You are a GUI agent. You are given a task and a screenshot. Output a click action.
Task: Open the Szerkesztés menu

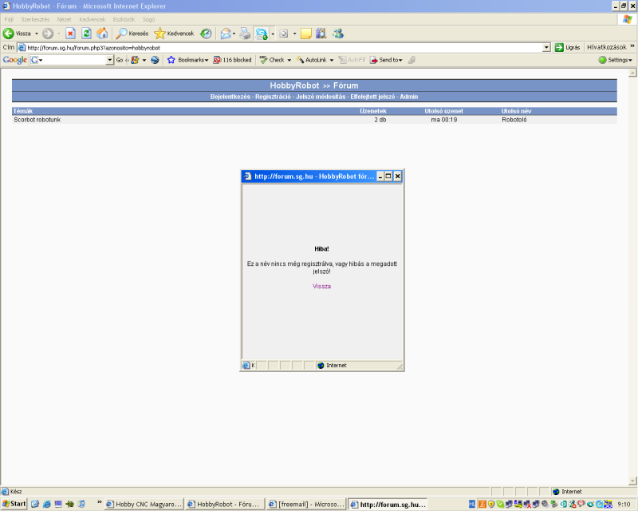pyautogui.click(x=35, y=19)
